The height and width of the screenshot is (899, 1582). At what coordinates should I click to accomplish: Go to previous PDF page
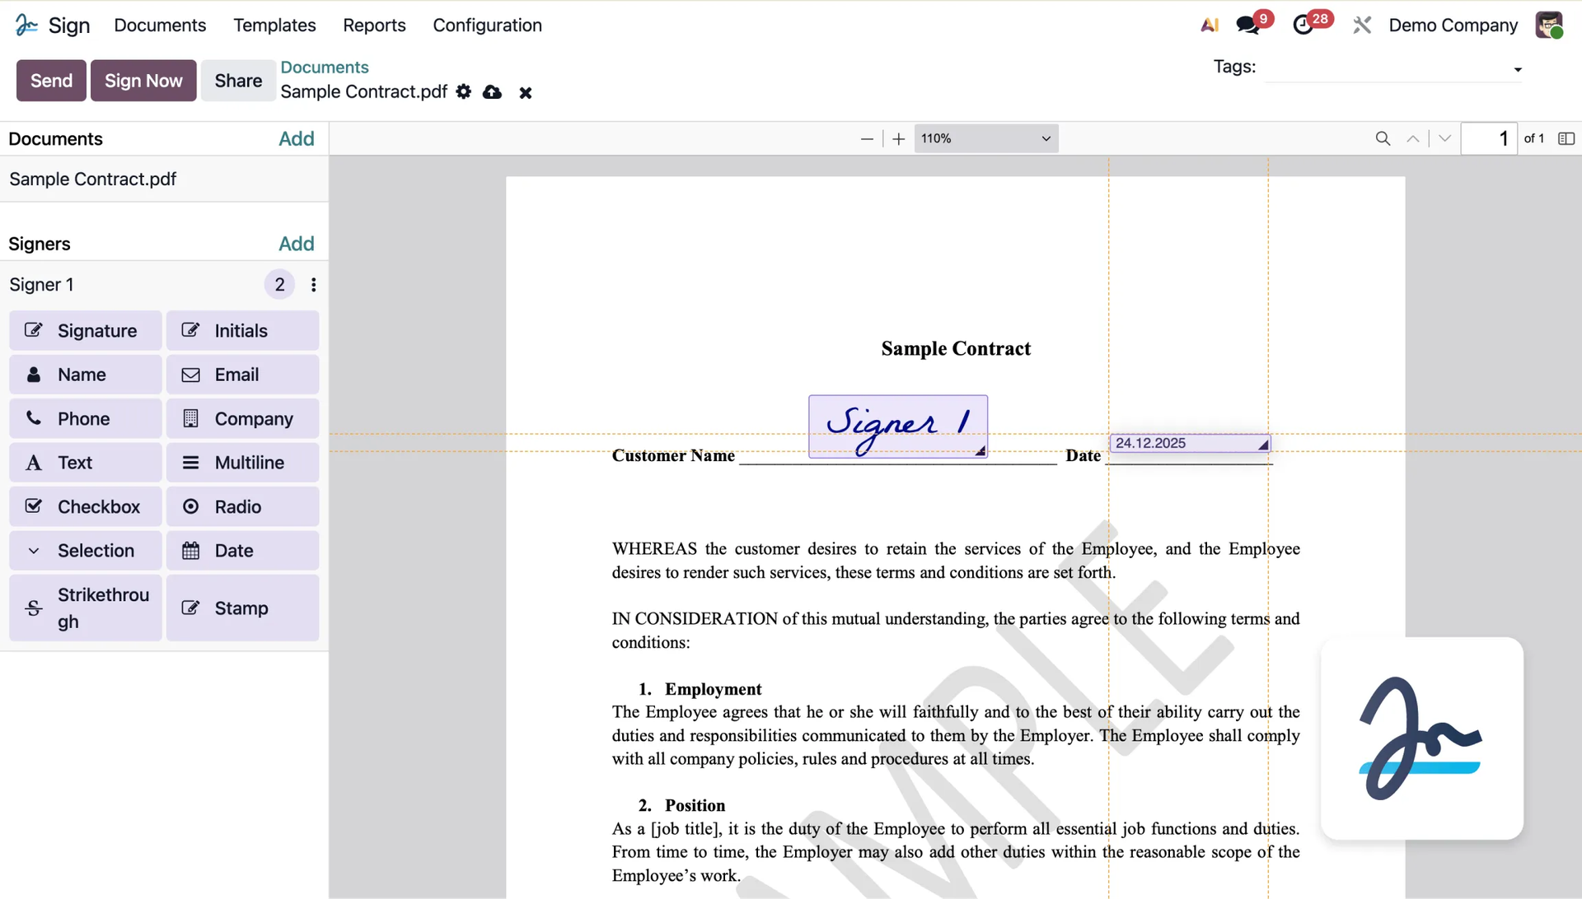click(1413, 139)
